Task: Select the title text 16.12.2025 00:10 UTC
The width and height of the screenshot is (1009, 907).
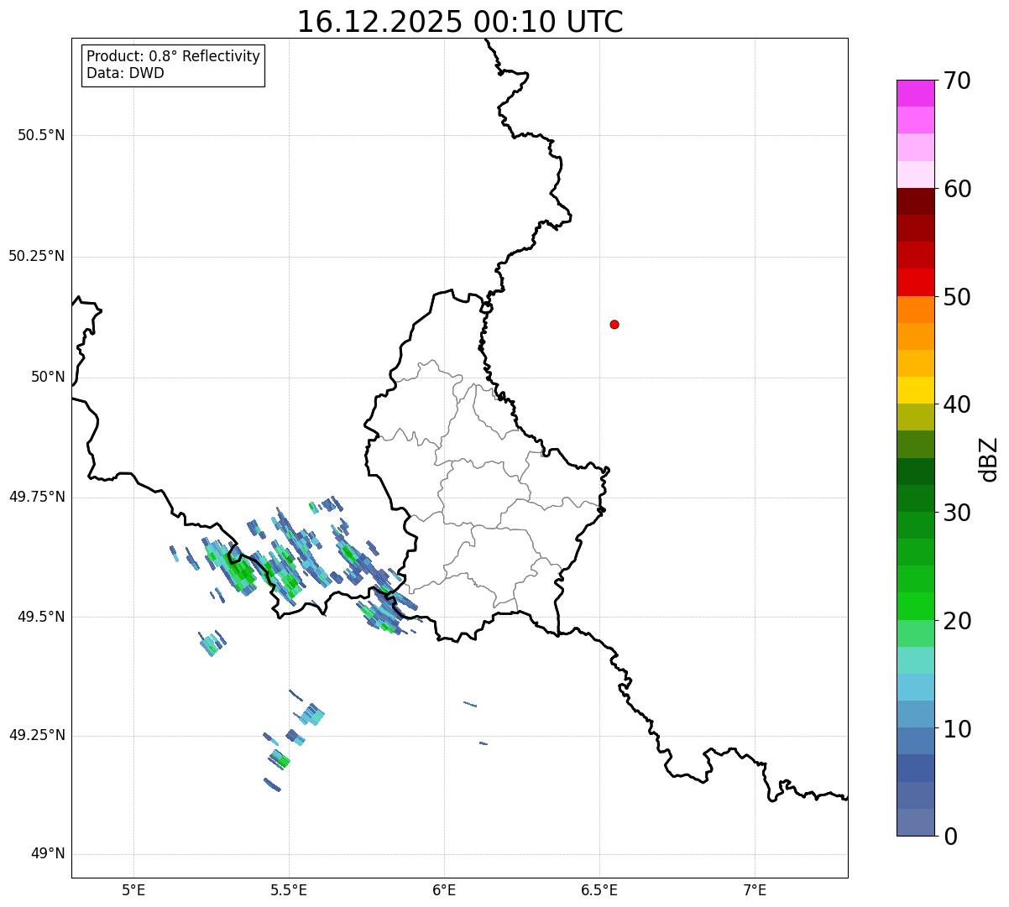Action: [460, 22]
